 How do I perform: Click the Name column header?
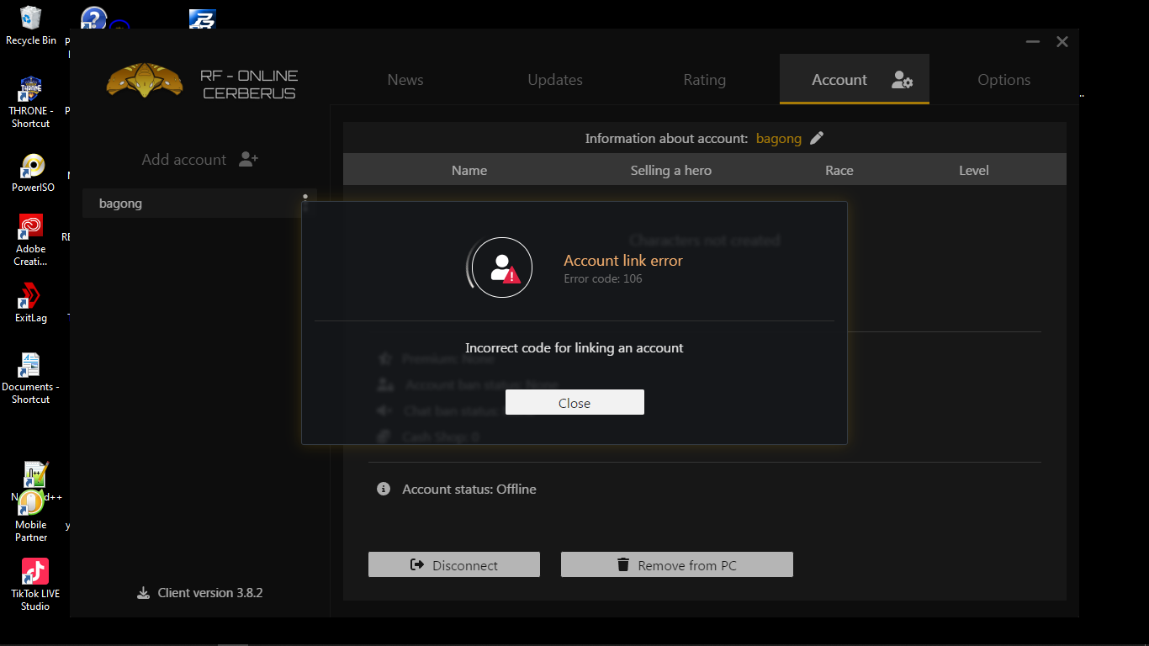[x=469, y=170]
